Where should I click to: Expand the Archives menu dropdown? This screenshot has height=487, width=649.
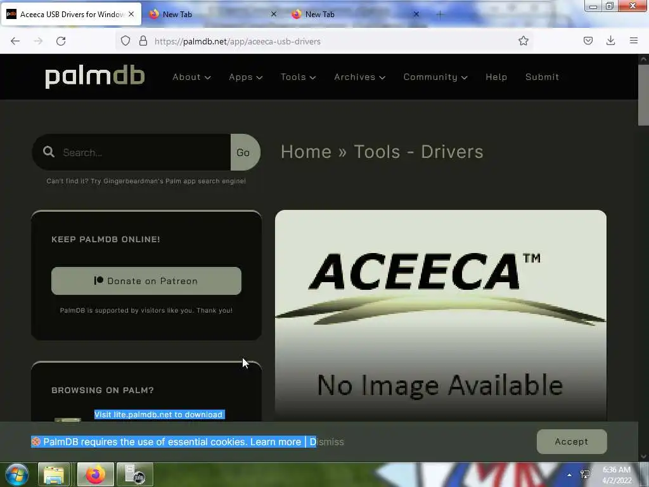pyautogui.click(x=360, y=77)
